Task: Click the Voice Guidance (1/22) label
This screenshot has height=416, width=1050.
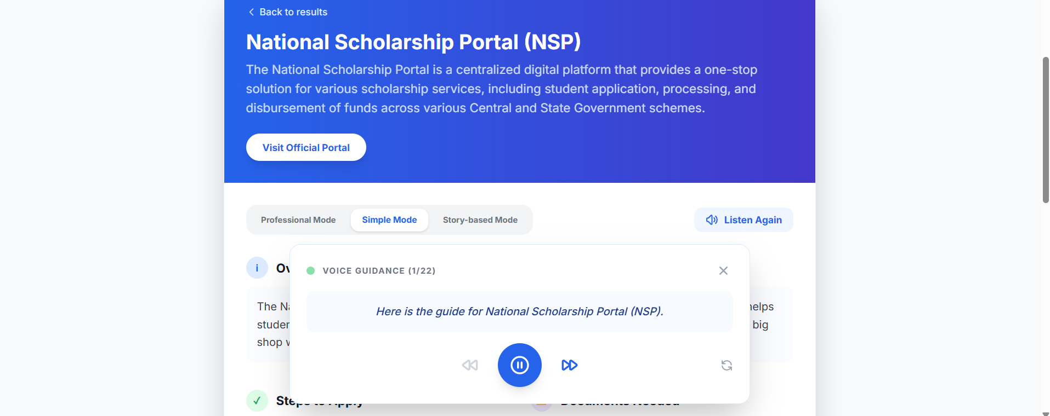Action: tap(379, 271)
